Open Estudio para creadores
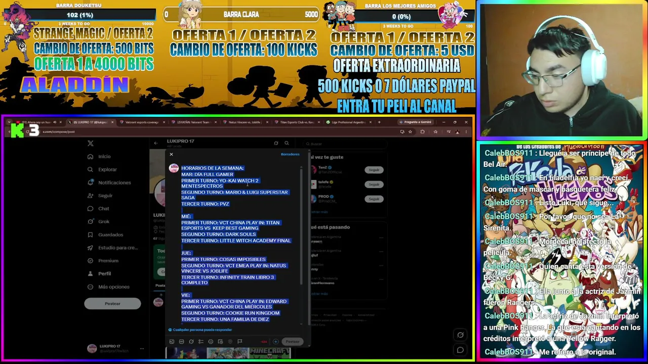 tap(113, 248)
